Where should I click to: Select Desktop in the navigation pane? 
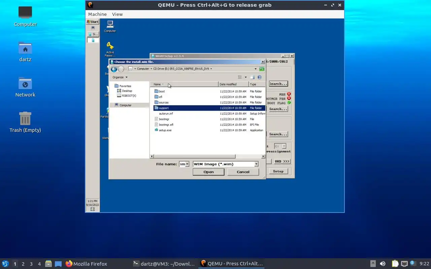click(x=125, y=91)
